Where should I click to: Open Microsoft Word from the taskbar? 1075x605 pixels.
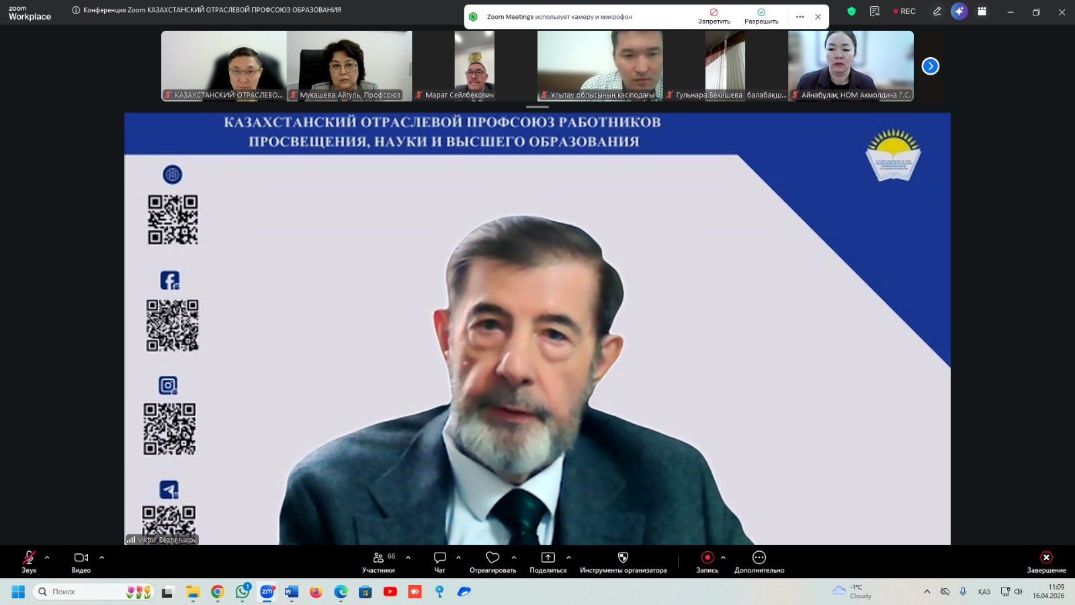coord(291,592)
